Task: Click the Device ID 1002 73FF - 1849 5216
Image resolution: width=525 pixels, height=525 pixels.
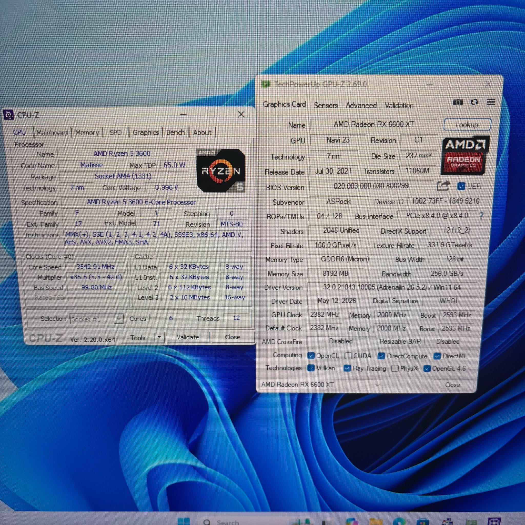Action: [x=445, y=201]
